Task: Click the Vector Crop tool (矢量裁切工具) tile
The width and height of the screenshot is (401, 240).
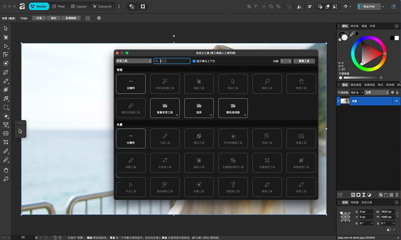Action: pos(267,162)
